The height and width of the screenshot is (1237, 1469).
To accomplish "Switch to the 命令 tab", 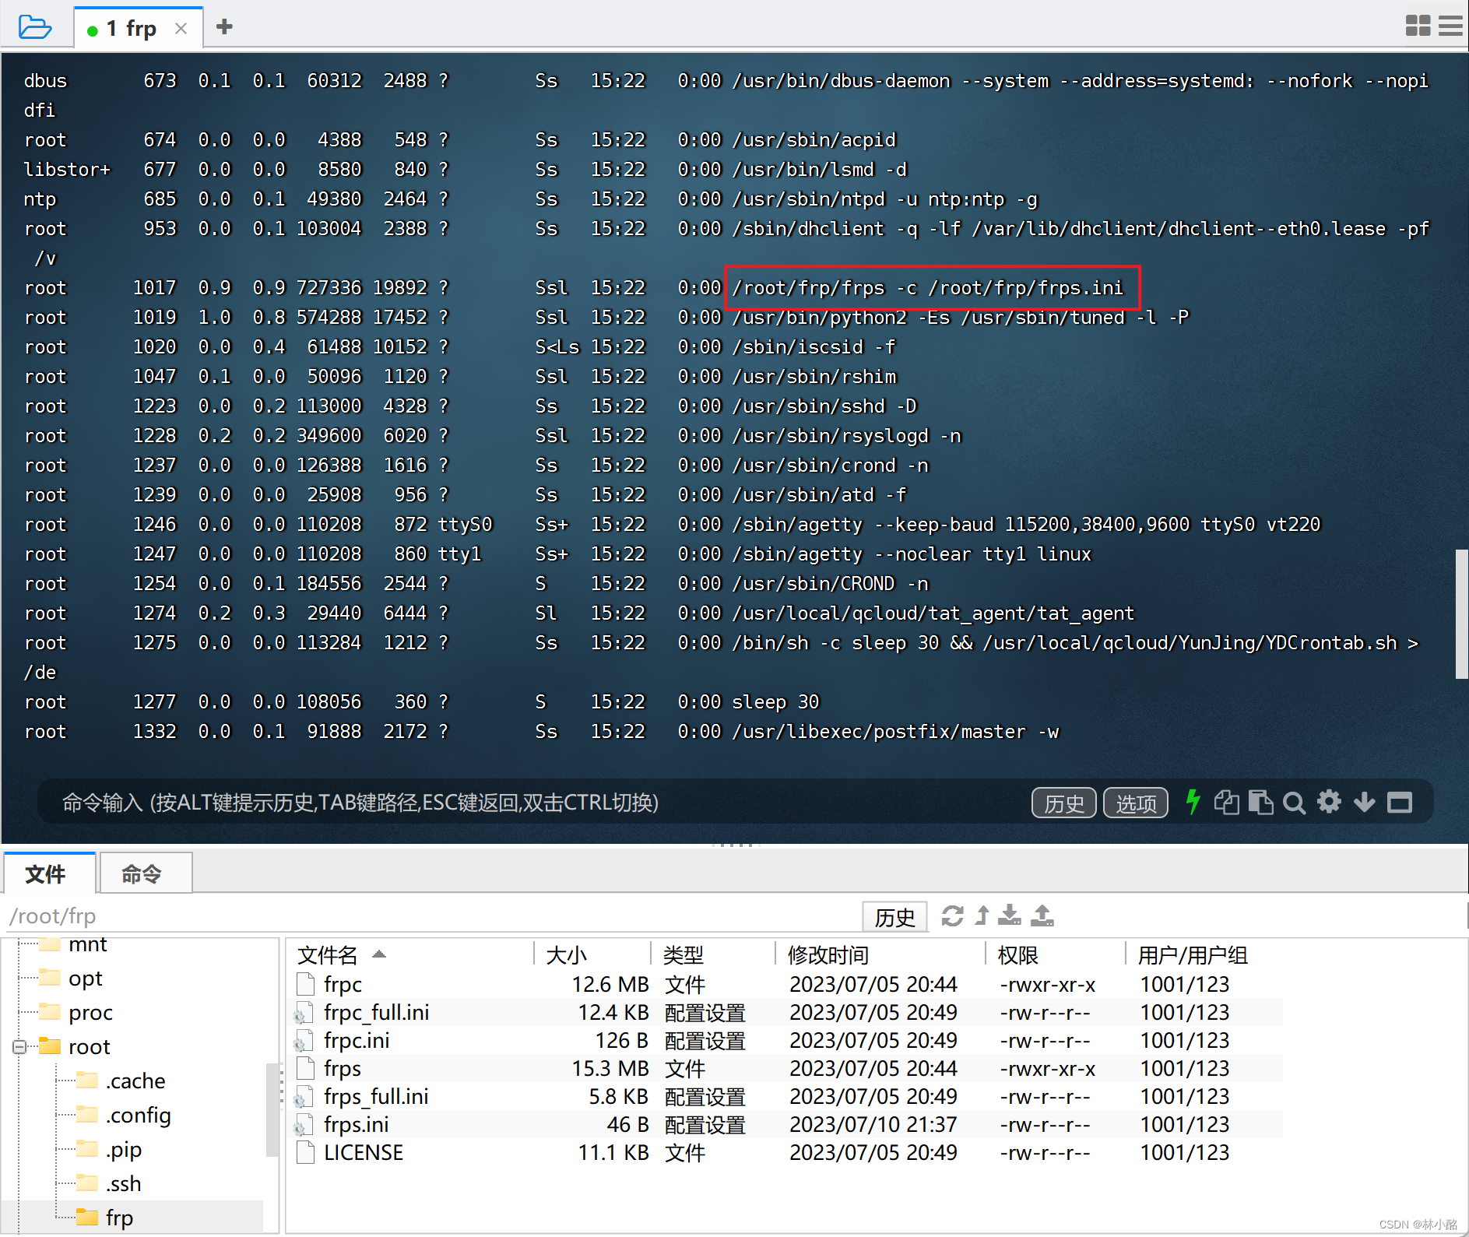I will (x=146, y=873).
